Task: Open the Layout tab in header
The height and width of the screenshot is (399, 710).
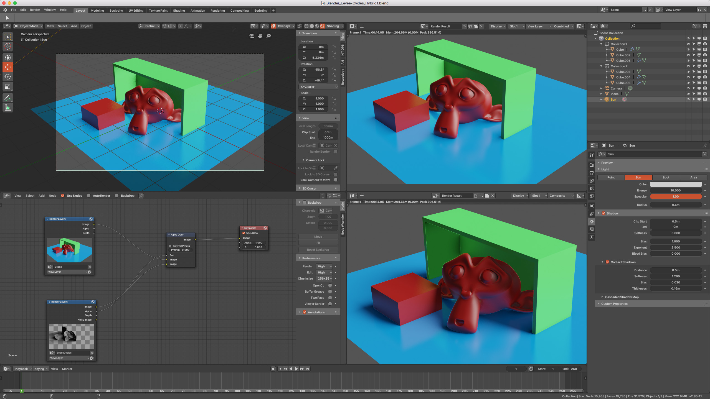Action: 80,10
